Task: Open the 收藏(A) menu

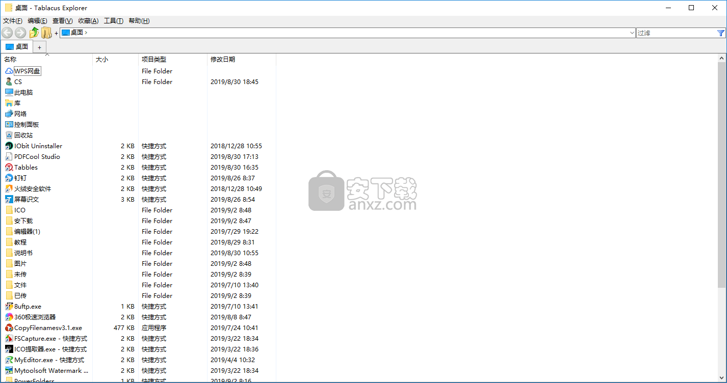Action: pos(88,21)
